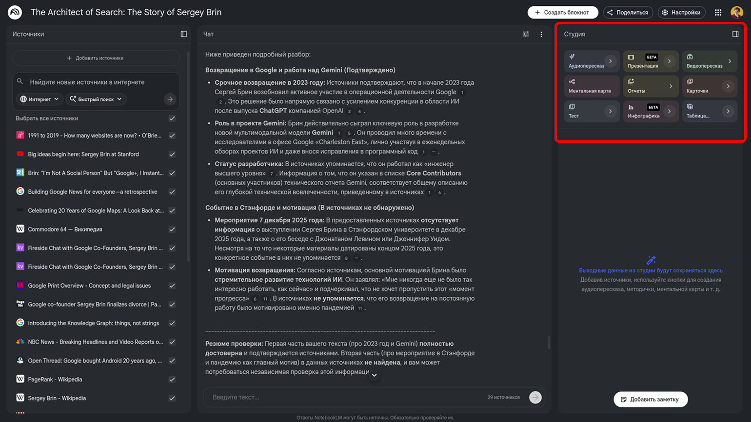Toggle the Выбрать все источники checkbox
Screen dimensions: 751x422
(172, 118)
